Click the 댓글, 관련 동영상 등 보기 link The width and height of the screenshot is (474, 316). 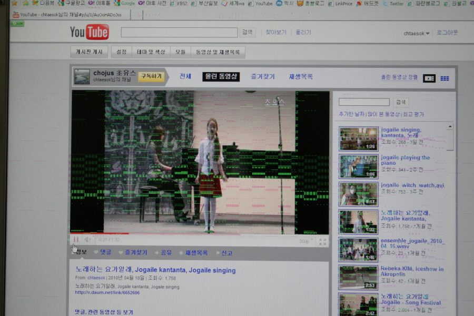pos(104,312)
